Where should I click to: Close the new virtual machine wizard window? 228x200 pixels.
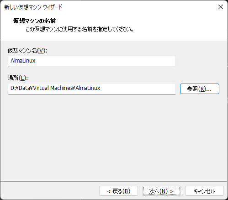221,7
